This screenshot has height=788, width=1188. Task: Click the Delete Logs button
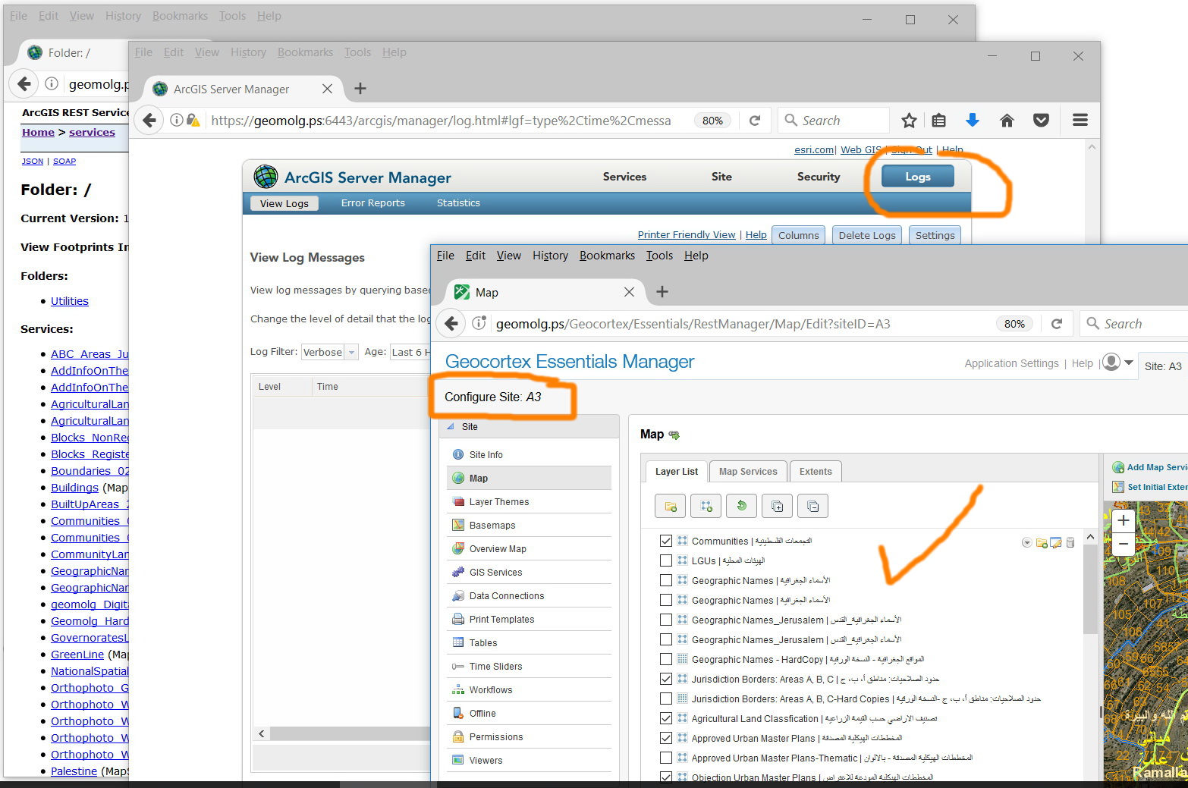pyautogui.click(x=867, y=235)
